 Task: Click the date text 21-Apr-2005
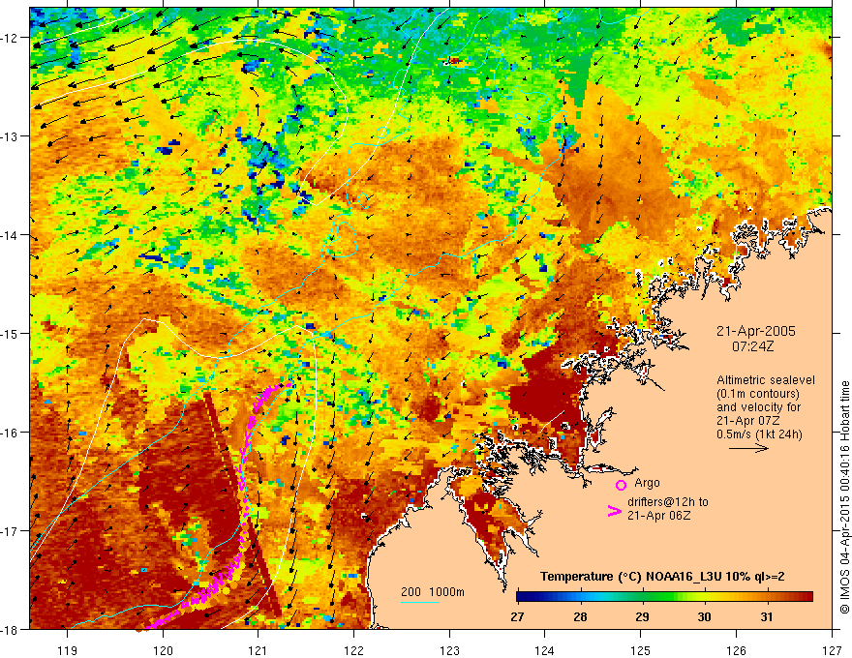(x=756, y=331)
